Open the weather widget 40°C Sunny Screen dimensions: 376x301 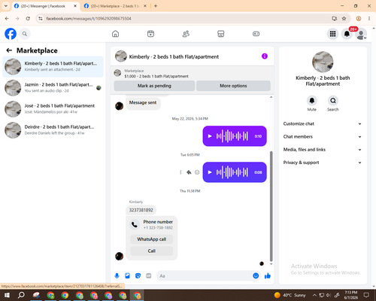coord(290,295)
